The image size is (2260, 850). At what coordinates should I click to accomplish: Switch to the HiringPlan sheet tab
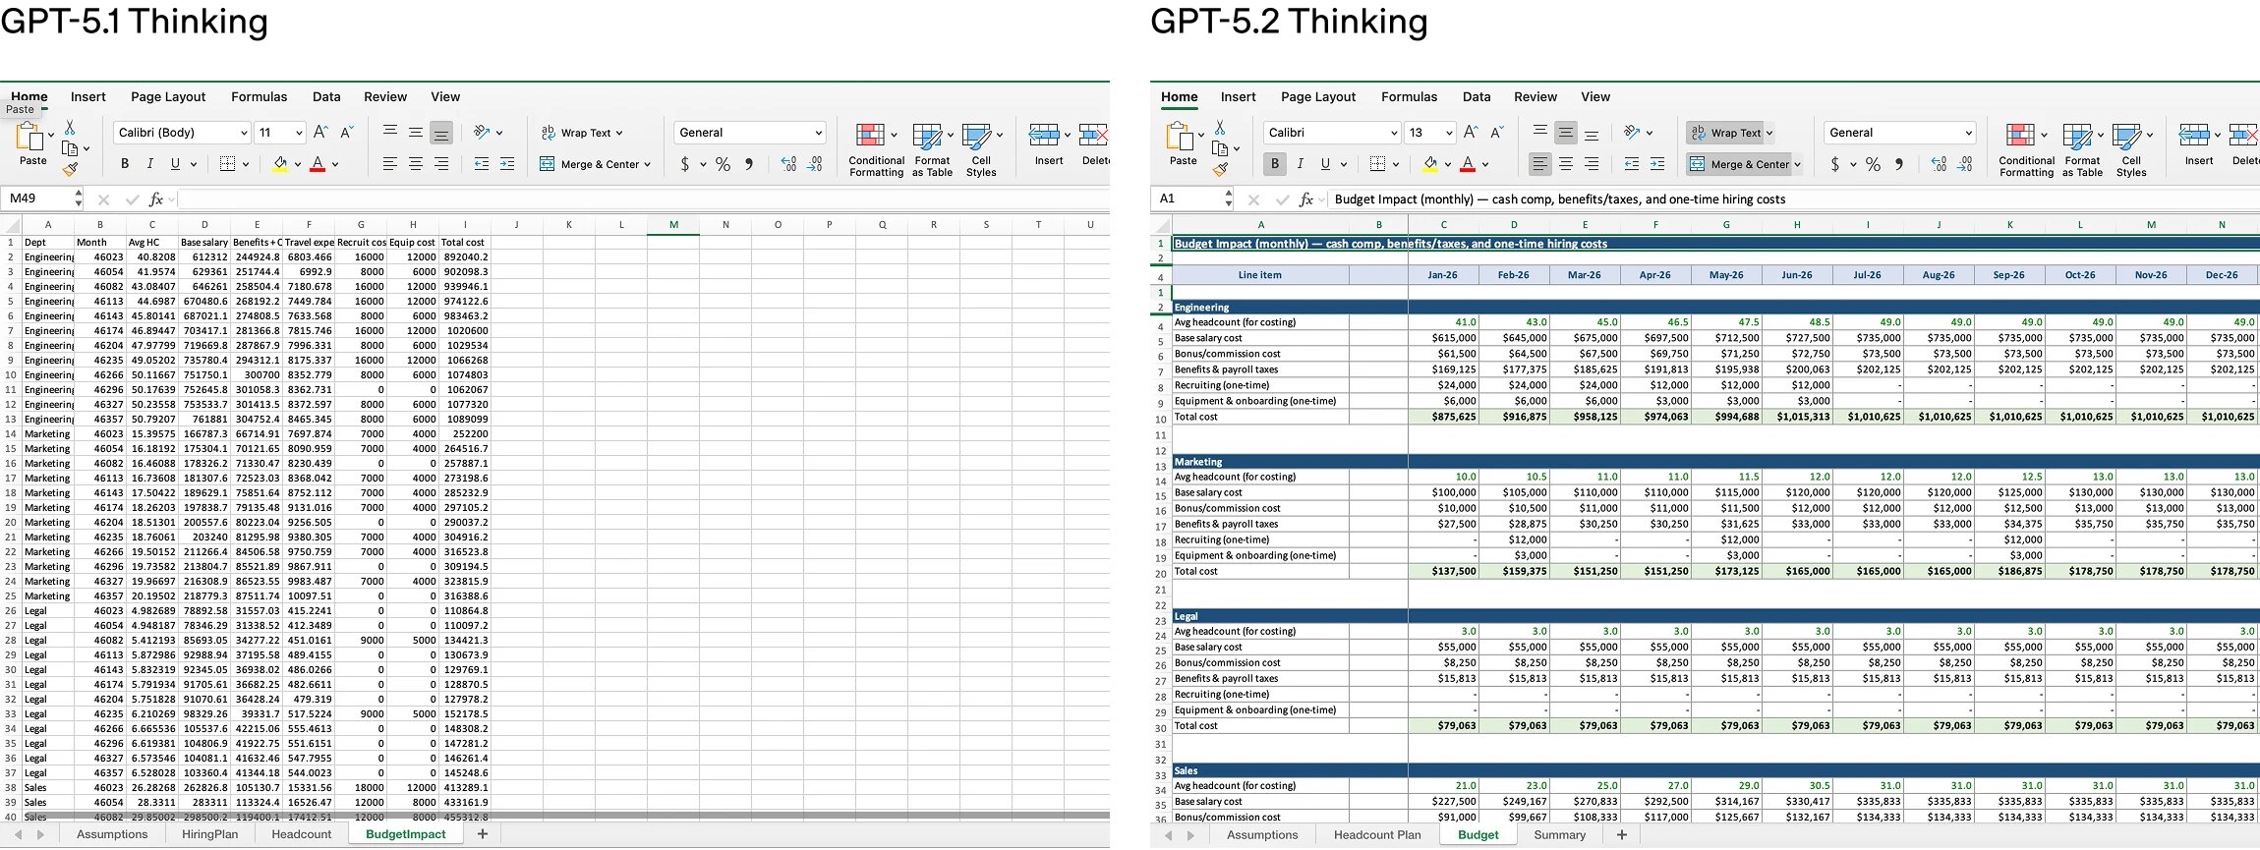[x=209, y=834]
